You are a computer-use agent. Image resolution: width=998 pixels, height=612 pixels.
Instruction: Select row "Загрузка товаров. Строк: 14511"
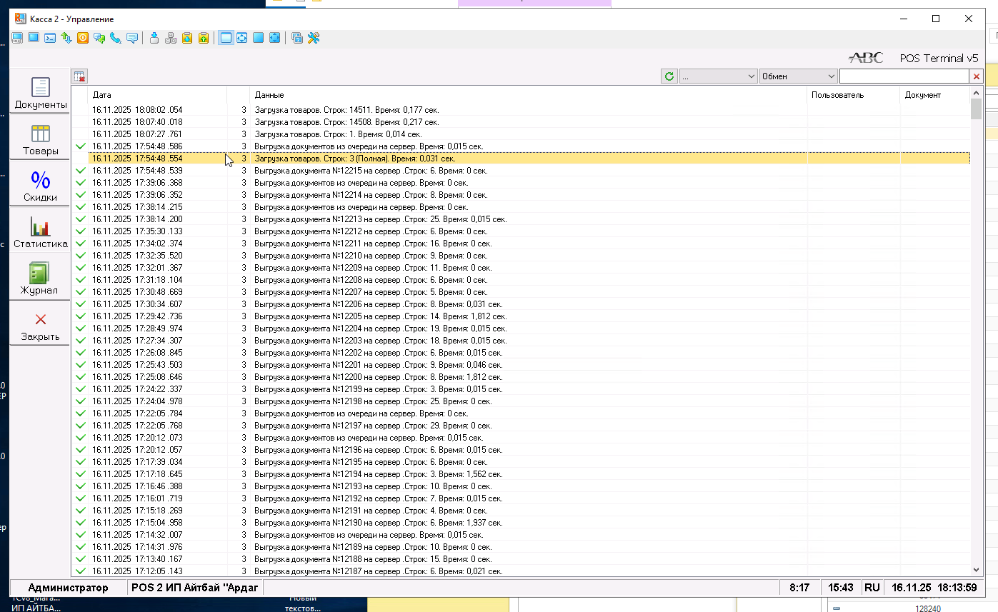click(x=521, y=110)
